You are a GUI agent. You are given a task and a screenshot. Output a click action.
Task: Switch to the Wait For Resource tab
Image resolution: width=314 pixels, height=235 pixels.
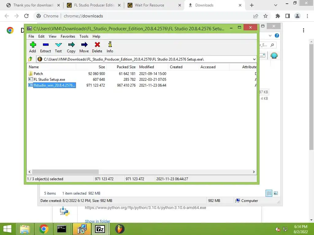[154, 5]
